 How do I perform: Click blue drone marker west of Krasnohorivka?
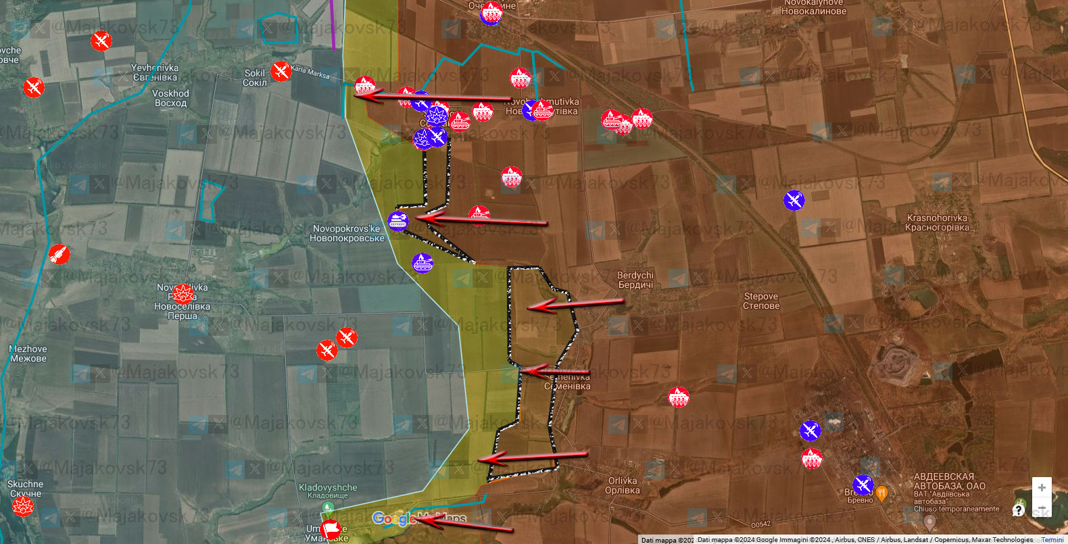(x=794, y=200)
